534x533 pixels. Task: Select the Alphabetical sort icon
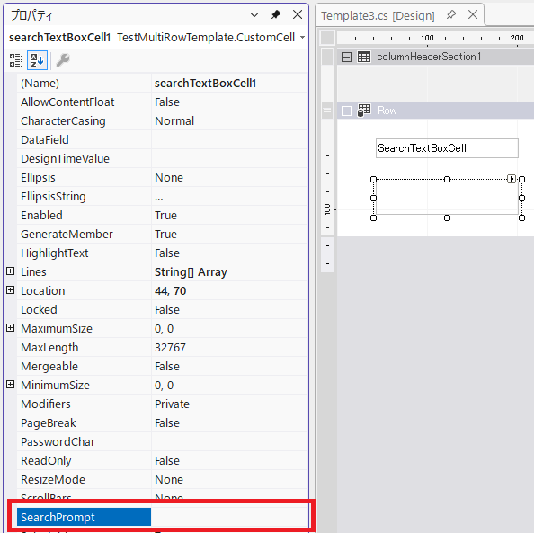click(x=37, y=60)
